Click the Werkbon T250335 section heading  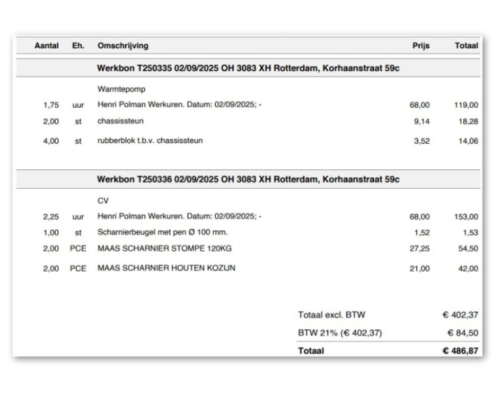pos(248,68)
